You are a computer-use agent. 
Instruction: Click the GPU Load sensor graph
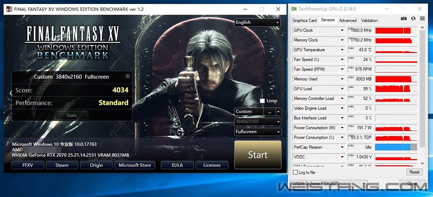(396, 89)
